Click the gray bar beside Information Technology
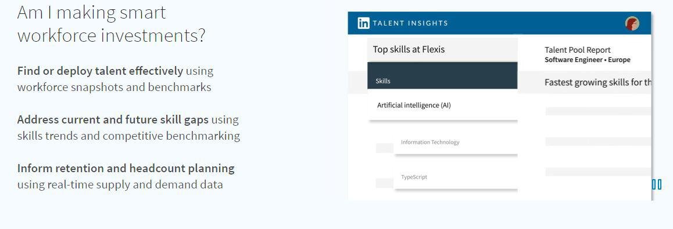Screen dimensions: 673x229 pos(385,148)
